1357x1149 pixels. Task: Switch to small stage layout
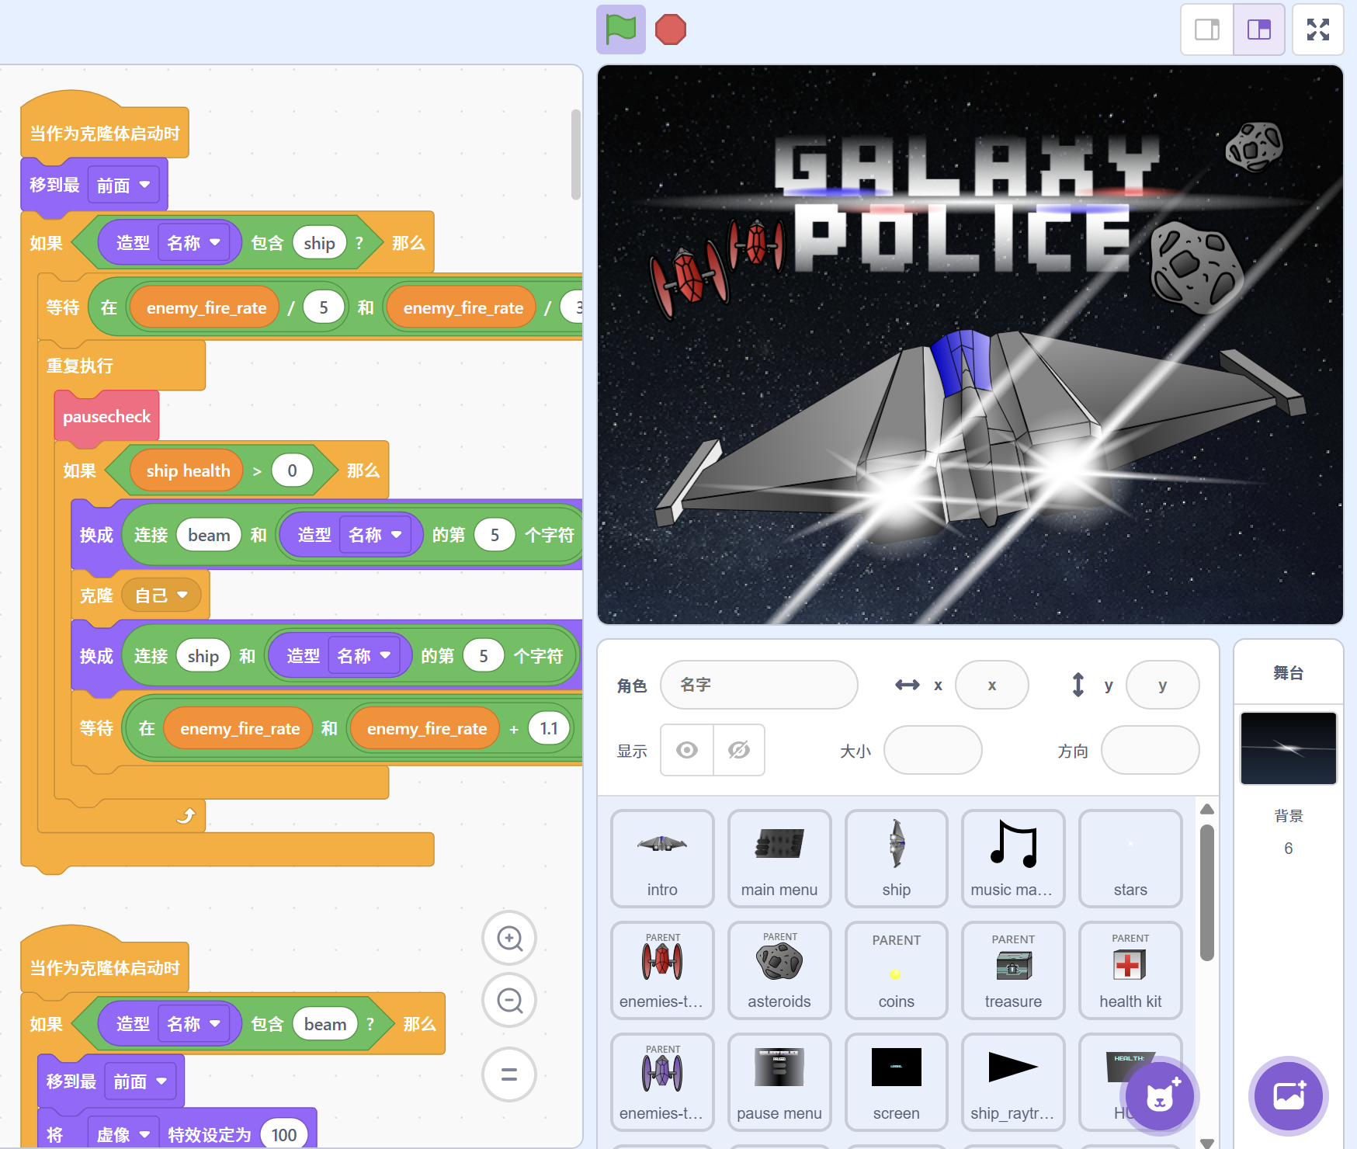[1207, 30]
